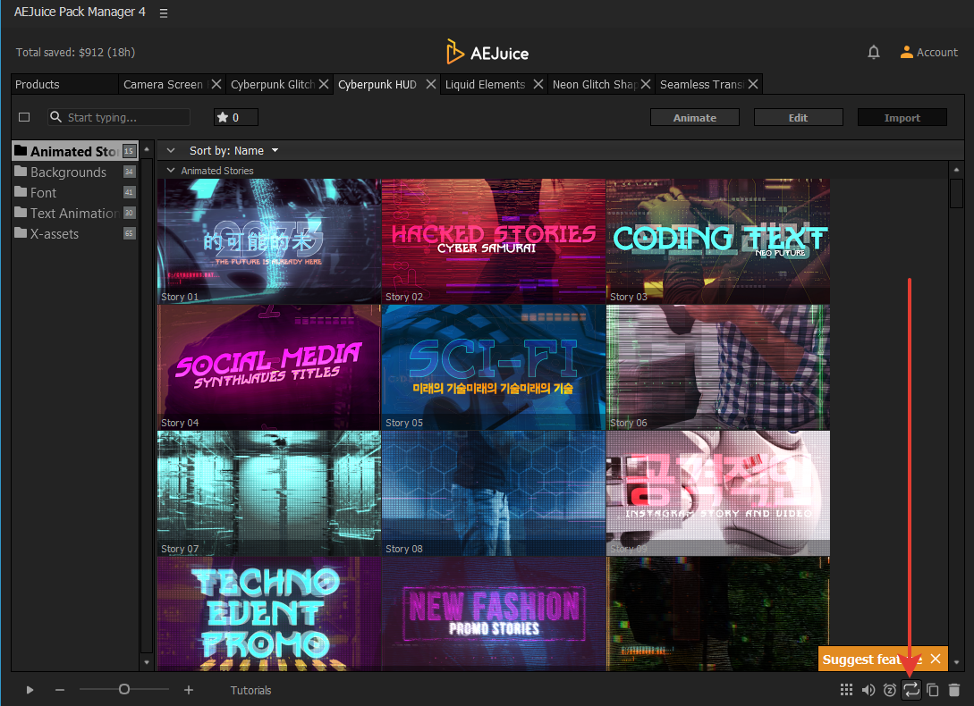The image size is (974, 706).
Task: Toggle the square panel checkbox beside search
Action: click(24, 117)
